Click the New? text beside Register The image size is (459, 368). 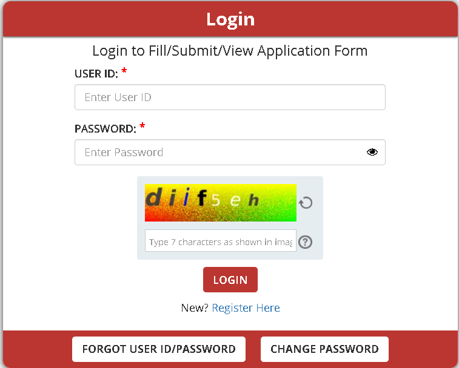(x=195, y=308)
